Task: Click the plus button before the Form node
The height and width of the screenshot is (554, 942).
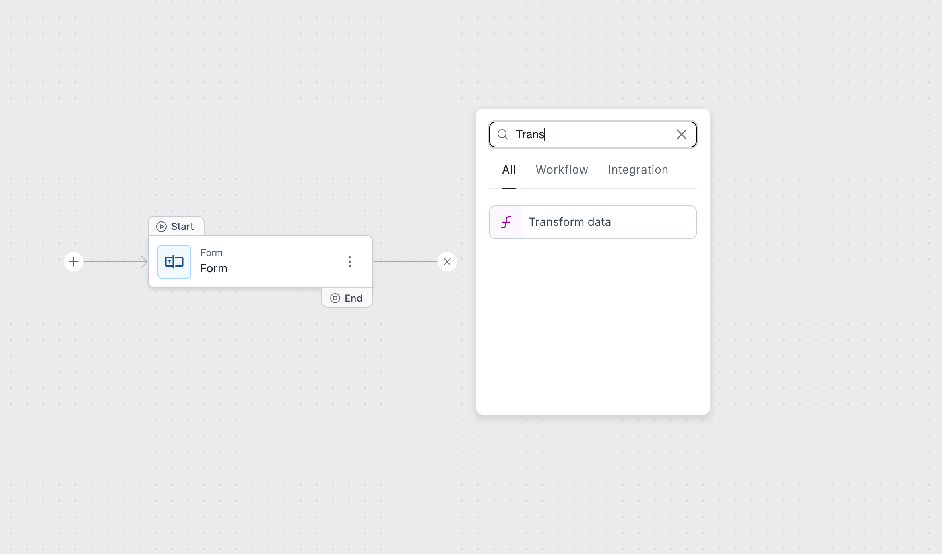Action: coord(74,262)
